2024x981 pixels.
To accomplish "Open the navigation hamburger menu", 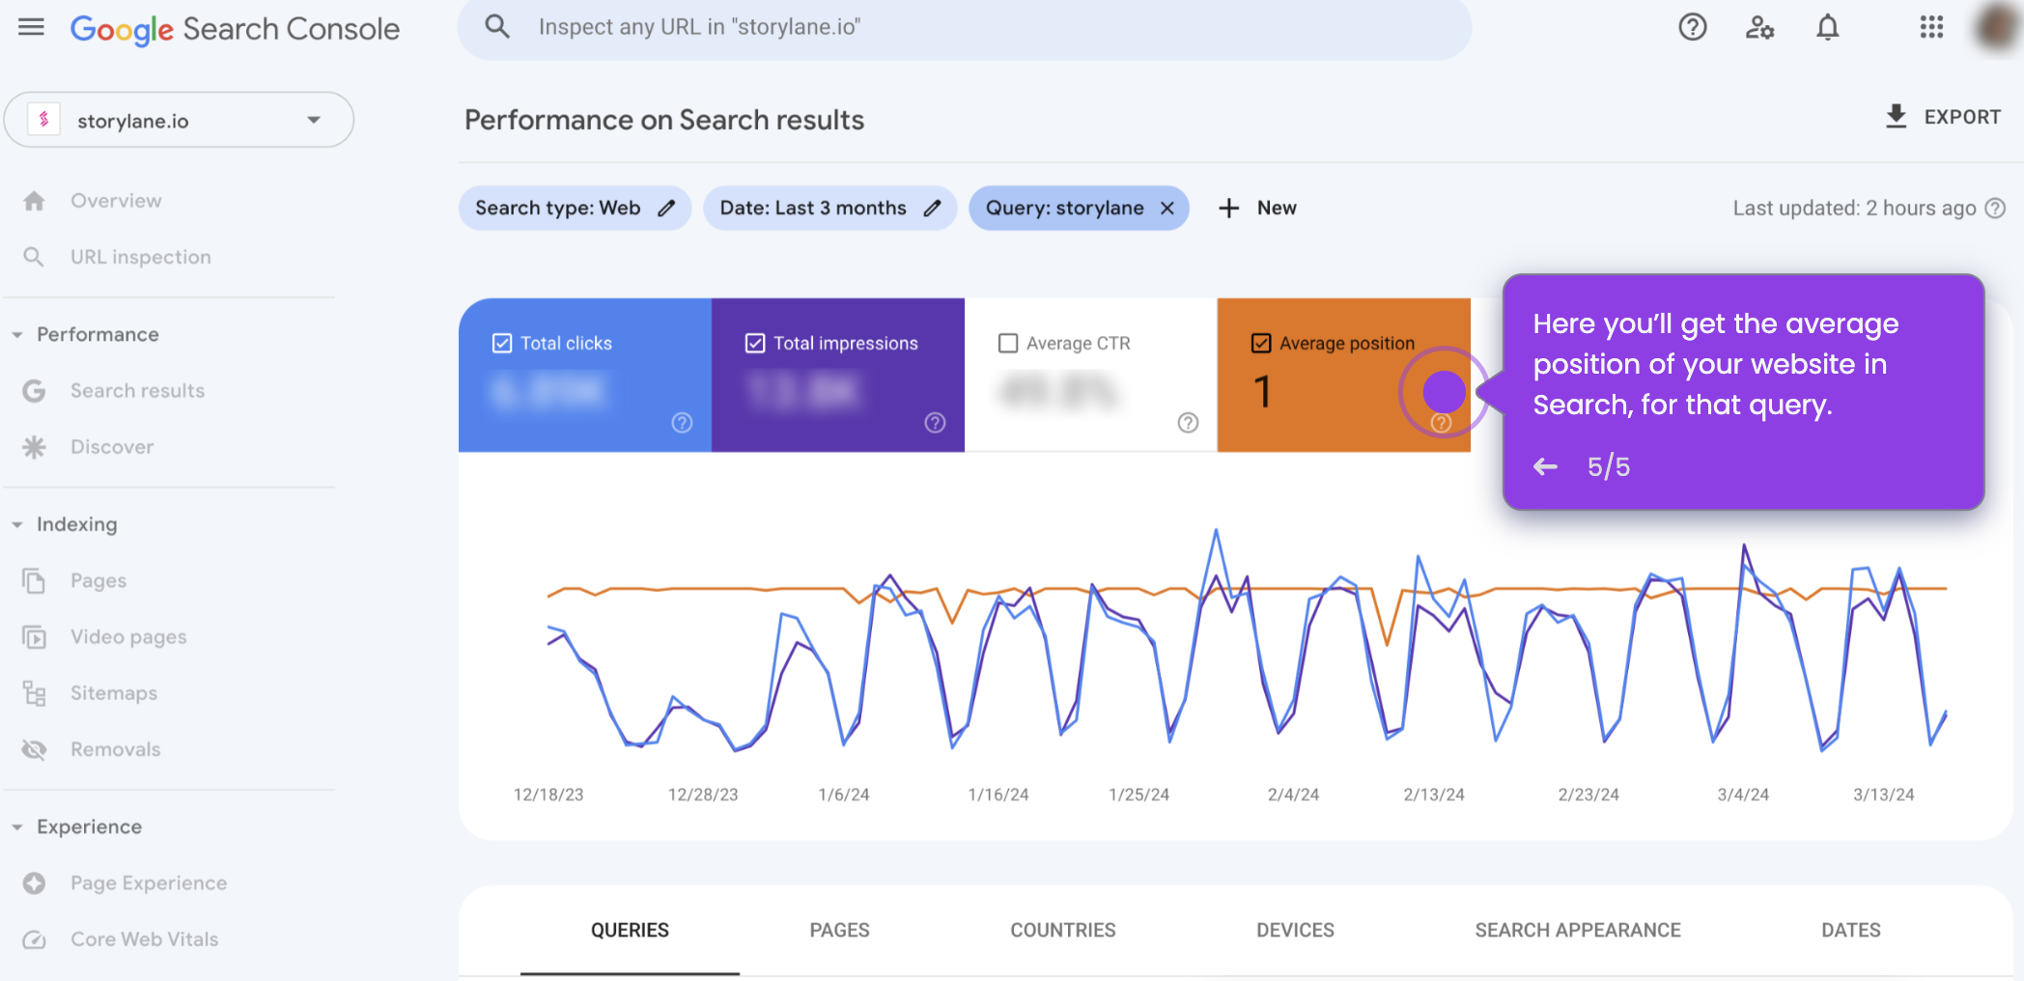I will [31, 27].
